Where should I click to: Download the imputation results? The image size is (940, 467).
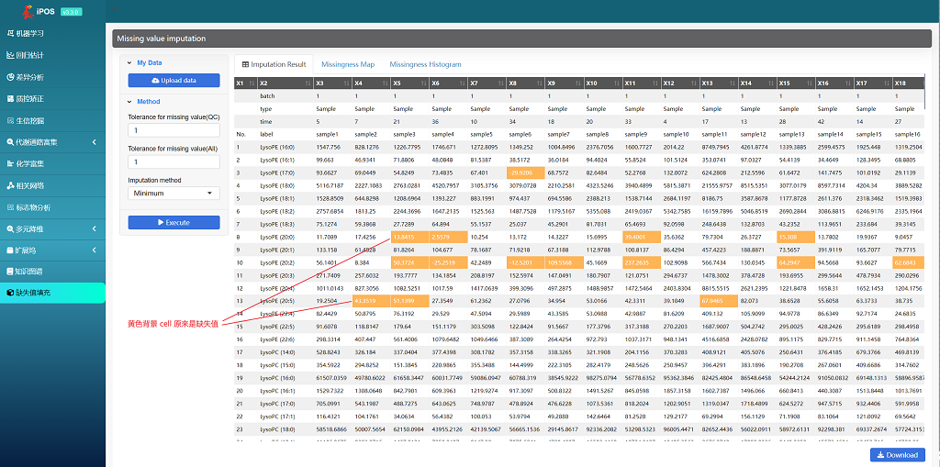click(897, 454)
